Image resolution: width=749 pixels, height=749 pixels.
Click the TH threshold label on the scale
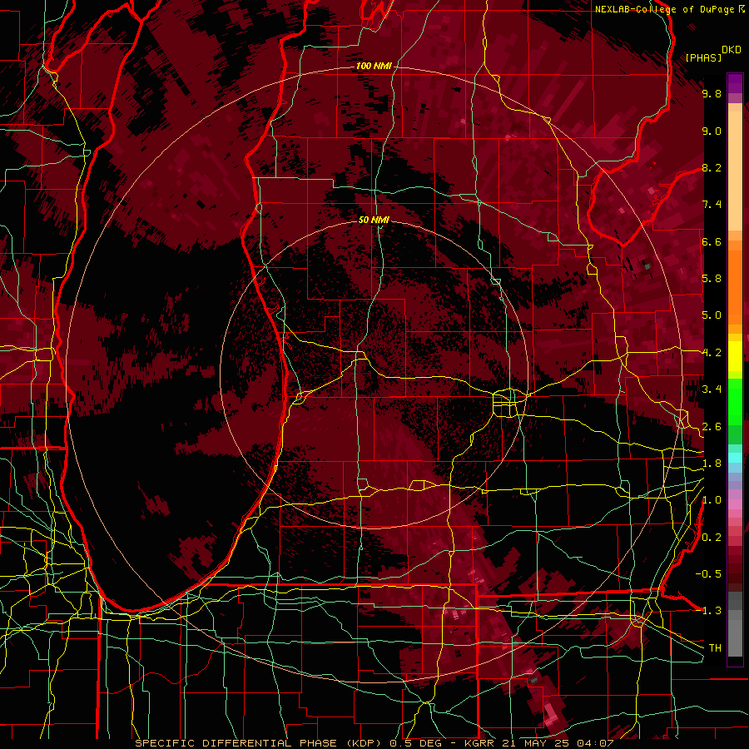715,648
